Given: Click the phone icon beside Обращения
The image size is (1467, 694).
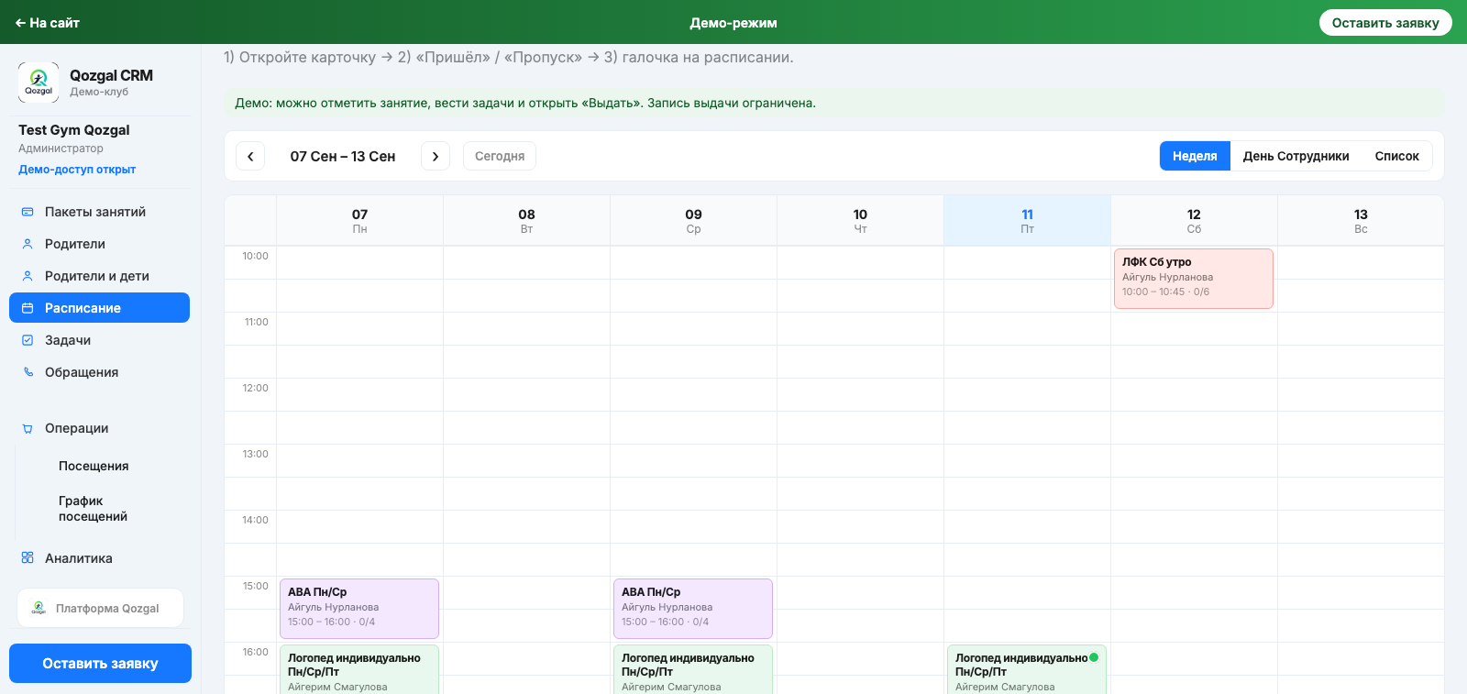Looking at the screenshot, I should [28, 372].
